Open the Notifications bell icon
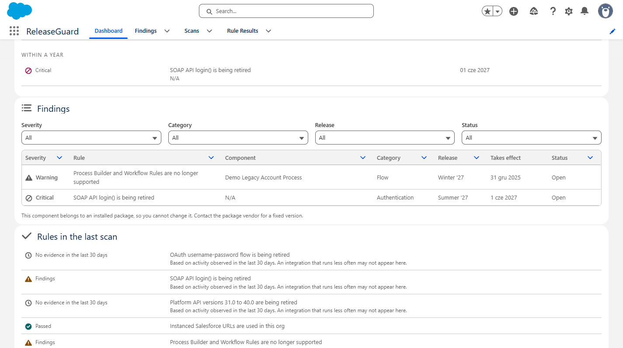 tap(585, 11)
